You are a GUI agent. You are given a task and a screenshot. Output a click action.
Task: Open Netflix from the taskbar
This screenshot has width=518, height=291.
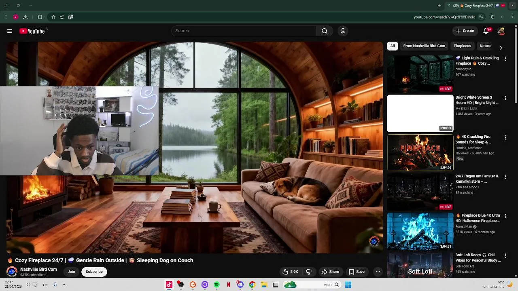pyautogui.click(x=228, y=285)
